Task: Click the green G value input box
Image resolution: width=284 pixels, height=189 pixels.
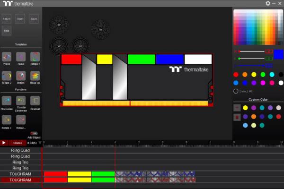Action: [269, 59]
